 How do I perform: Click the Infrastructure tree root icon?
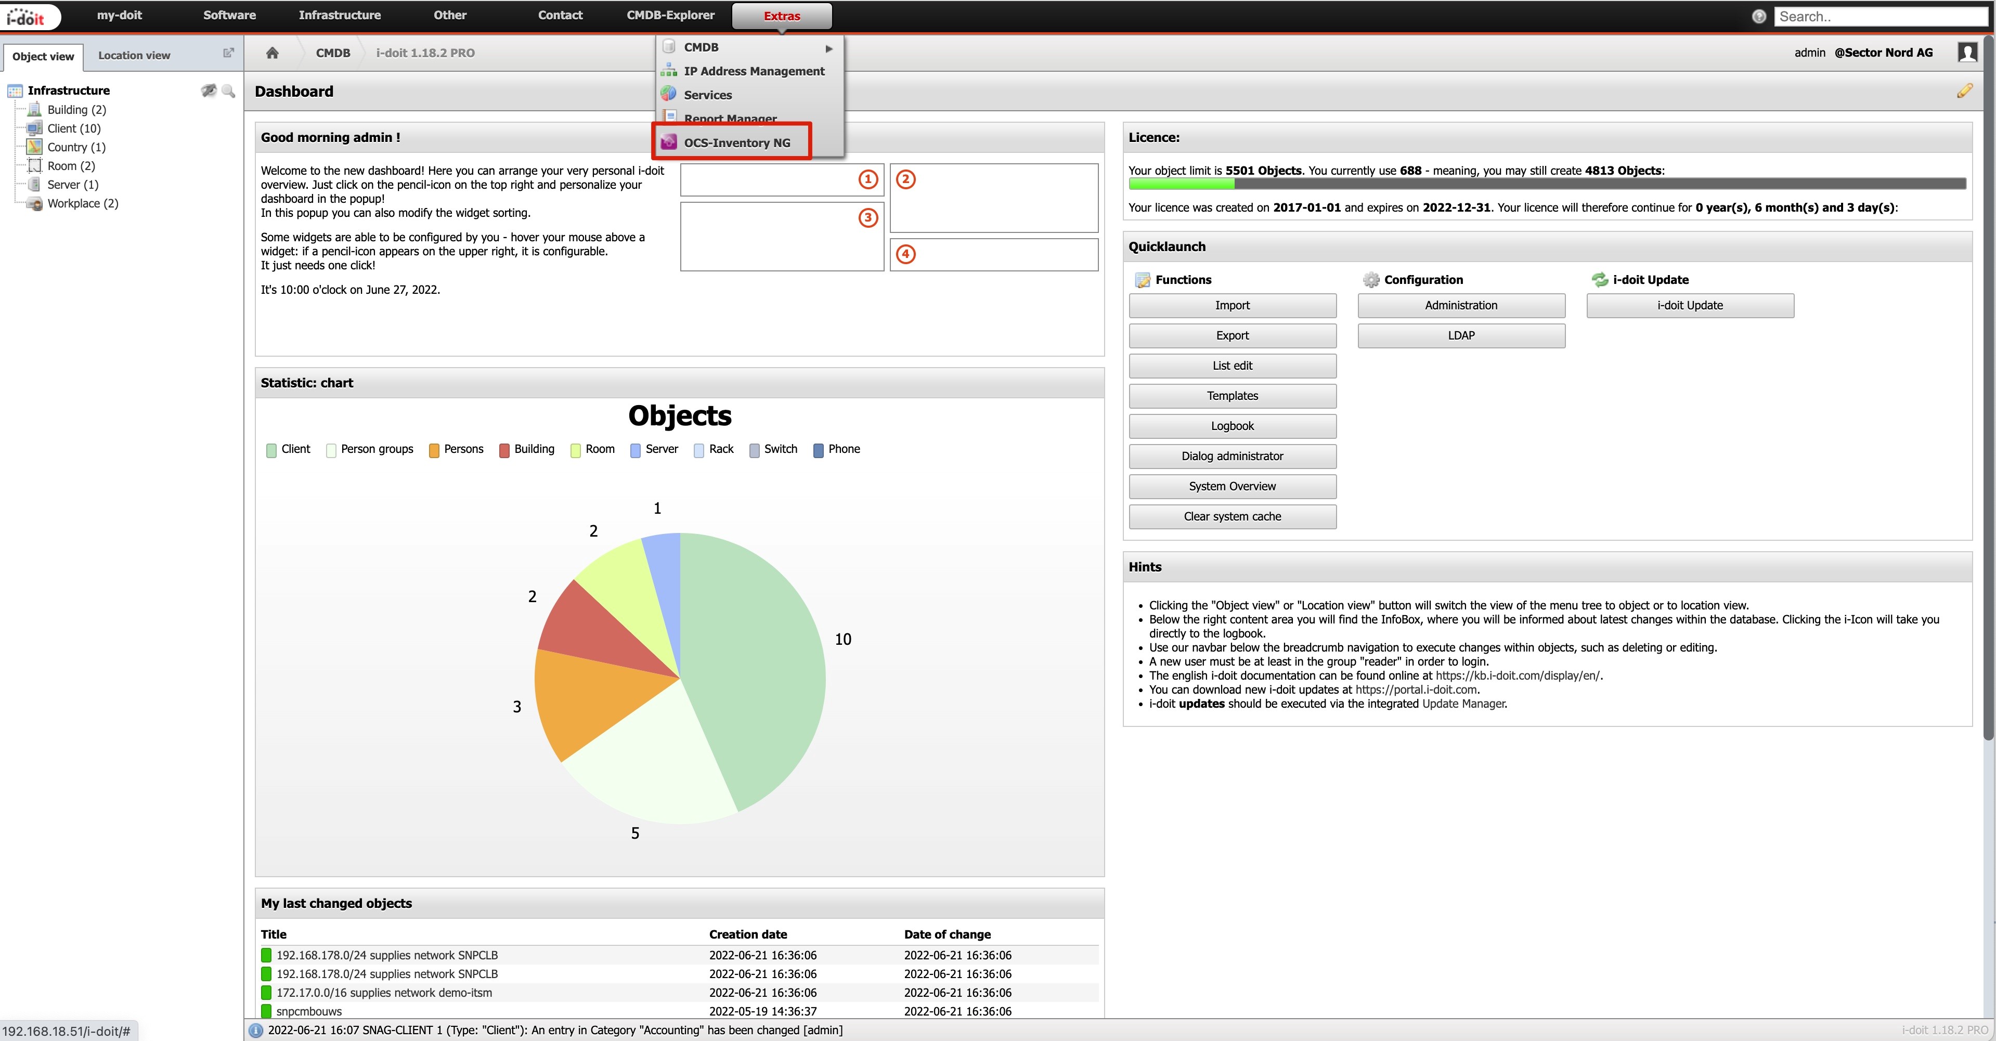point(15,90)
